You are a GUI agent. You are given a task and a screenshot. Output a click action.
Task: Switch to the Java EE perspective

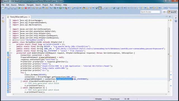coord(172,12)
